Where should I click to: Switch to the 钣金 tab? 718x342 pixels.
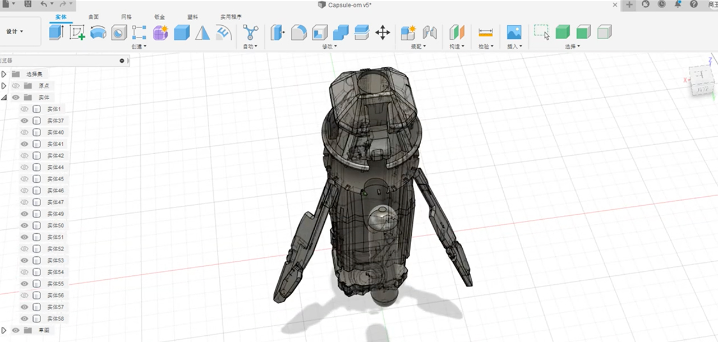point(159,17)
